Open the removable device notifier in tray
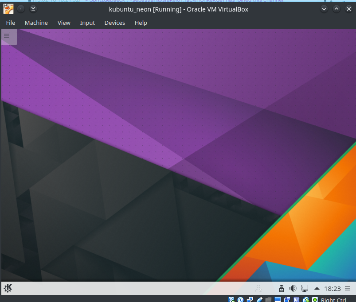Viewport: 356px width, 302px height. [x=281, y=288]
